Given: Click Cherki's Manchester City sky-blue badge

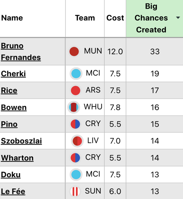Looking at the screenshot, I should [76, 74].
